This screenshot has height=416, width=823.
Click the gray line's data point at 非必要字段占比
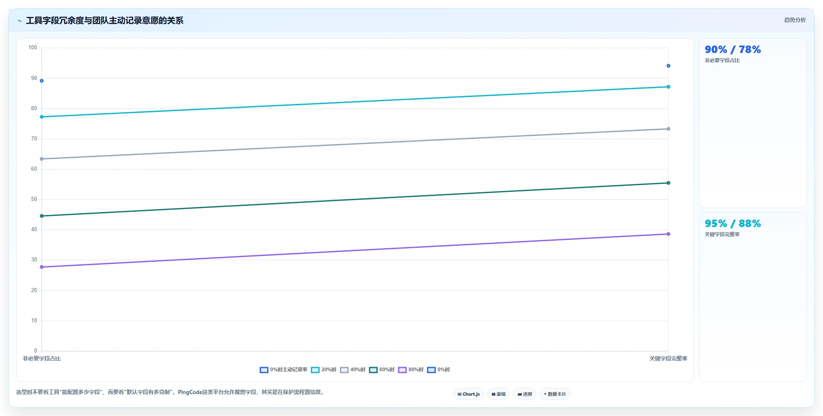point(41,159)
